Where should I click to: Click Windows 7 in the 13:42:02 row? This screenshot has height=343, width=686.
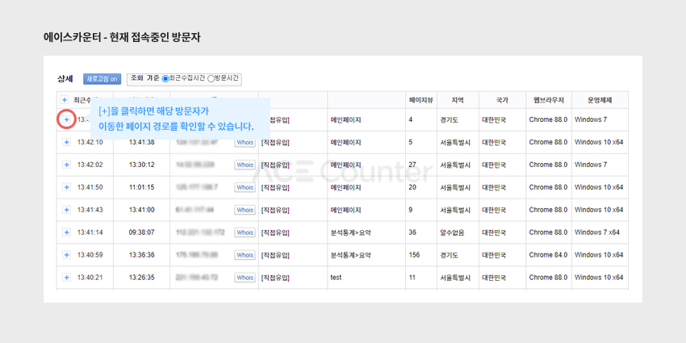[x=591, y=165]
